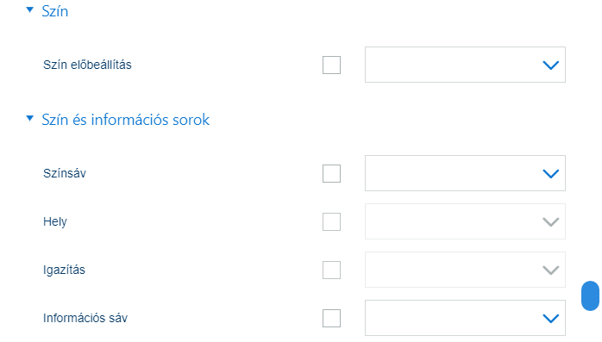
Task: Tick the Színsáv checkbox
Action: [331, 173]
